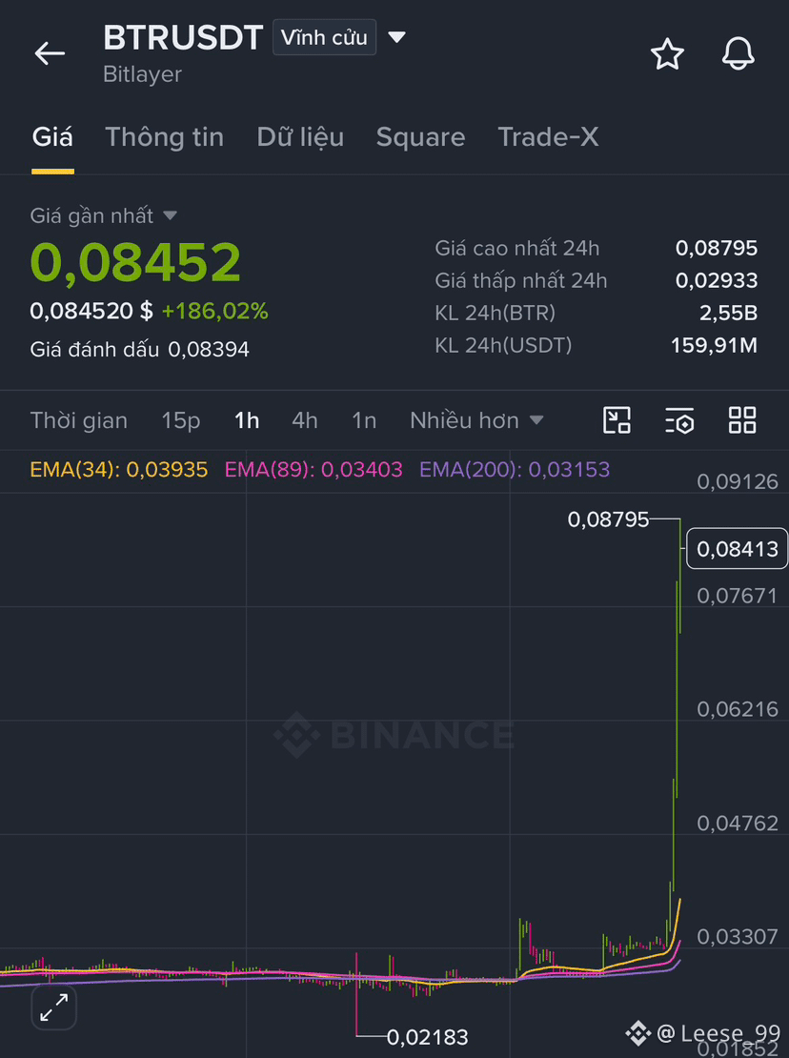
Task: Click the EMA(34) indicator label
Action: (119, 469)
